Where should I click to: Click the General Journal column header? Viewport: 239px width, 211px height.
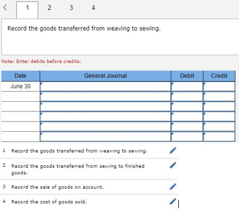coord(106,76)
